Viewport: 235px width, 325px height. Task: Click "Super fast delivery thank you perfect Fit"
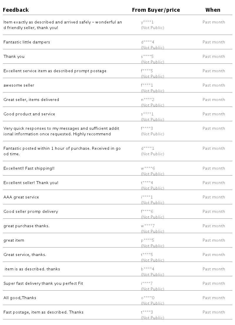pyautogui.click(x=43, y=284)
